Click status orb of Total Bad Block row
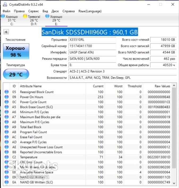This screenshot has width=179, height=188. tap(6, 127)
